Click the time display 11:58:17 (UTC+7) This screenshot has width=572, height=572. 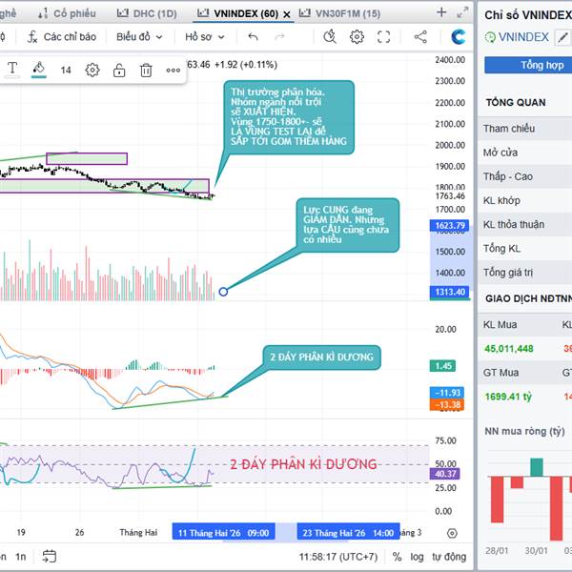coord(338,557)
